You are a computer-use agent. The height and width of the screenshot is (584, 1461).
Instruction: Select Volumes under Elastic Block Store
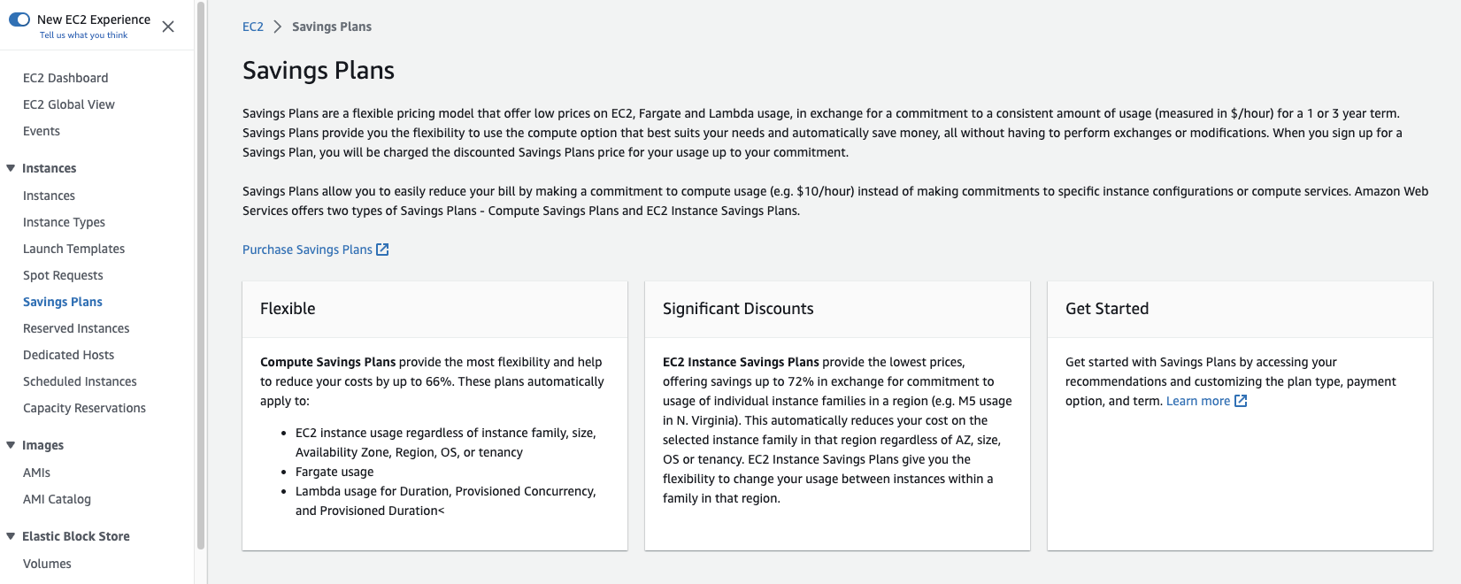pos(47,563)
